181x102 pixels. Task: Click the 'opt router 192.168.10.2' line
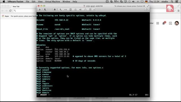click(52, 52)
